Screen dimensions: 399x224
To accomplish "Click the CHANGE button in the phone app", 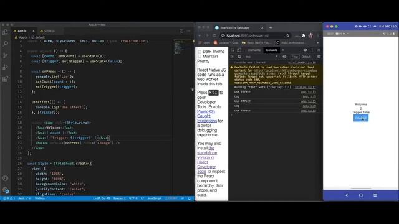I will [360, 118].
